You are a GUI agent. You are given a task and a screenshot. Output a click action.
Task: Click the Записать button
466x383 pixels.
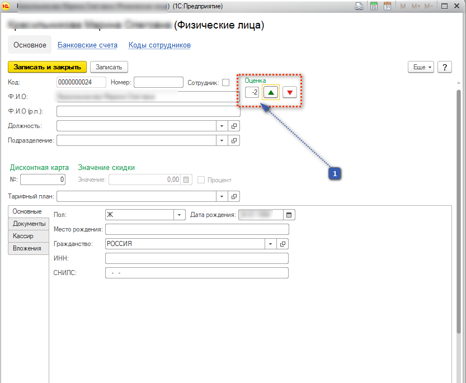pos(109,67)
